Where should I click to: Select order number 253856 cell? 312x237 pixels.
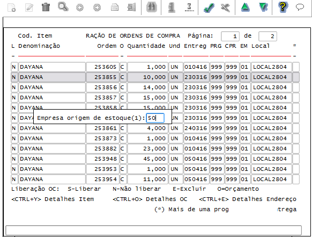102,87
